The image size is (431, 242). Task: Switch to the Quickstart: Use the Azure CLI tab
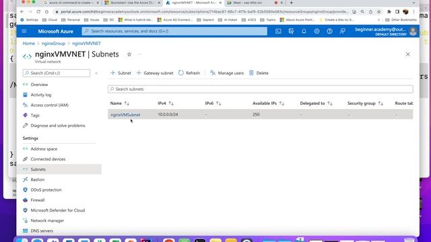[132, 3]
